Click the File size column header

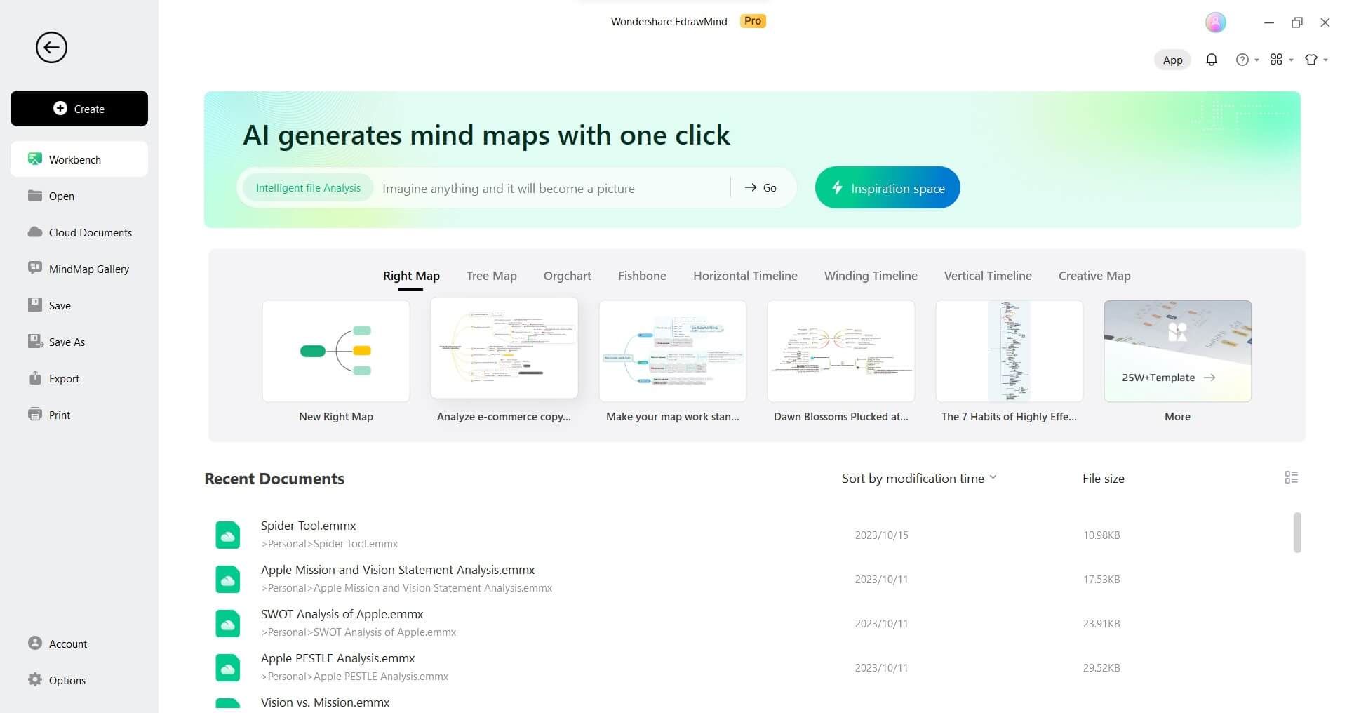click(1103, 478)
